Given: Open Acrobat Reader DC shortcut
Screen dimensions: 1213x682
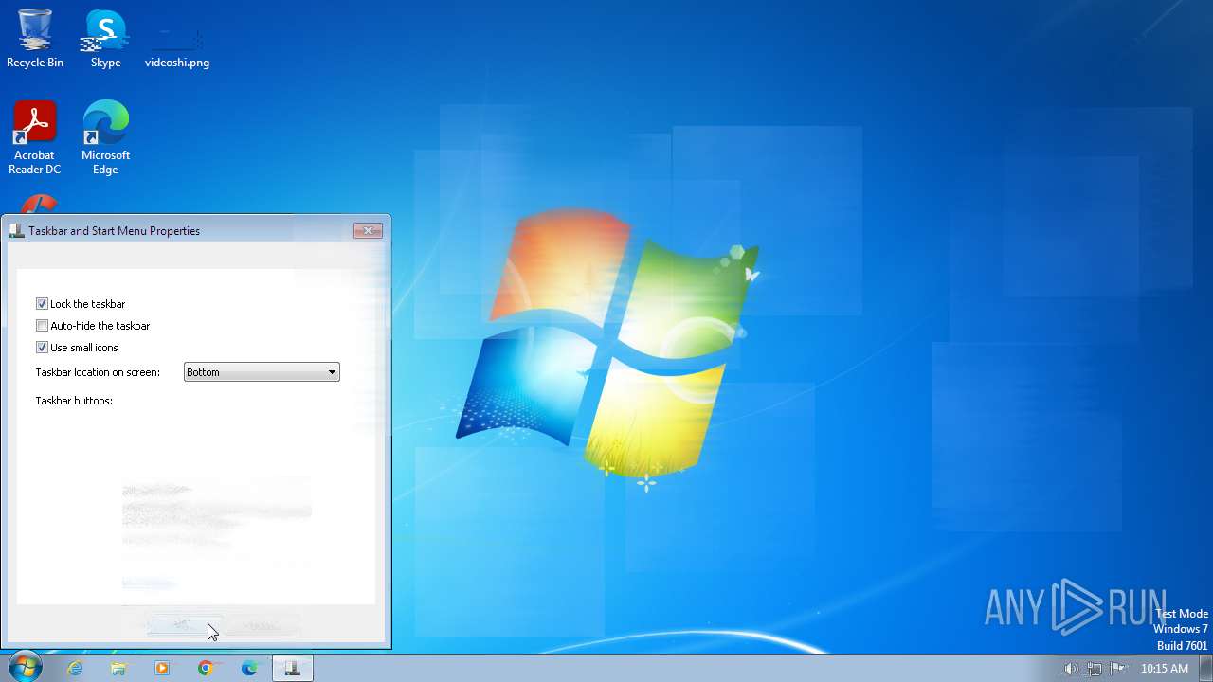Looking at the screenshot, I should tap(35, 137).
